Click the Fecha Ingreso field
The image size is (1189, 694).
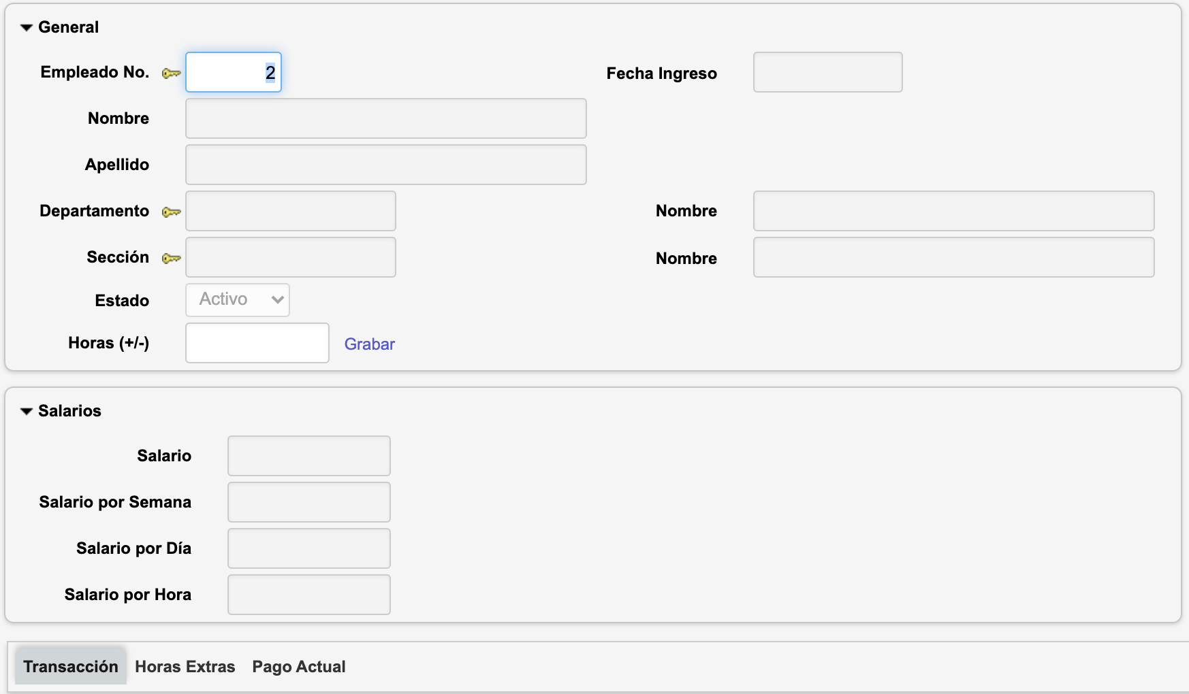(x=827, y=72)
